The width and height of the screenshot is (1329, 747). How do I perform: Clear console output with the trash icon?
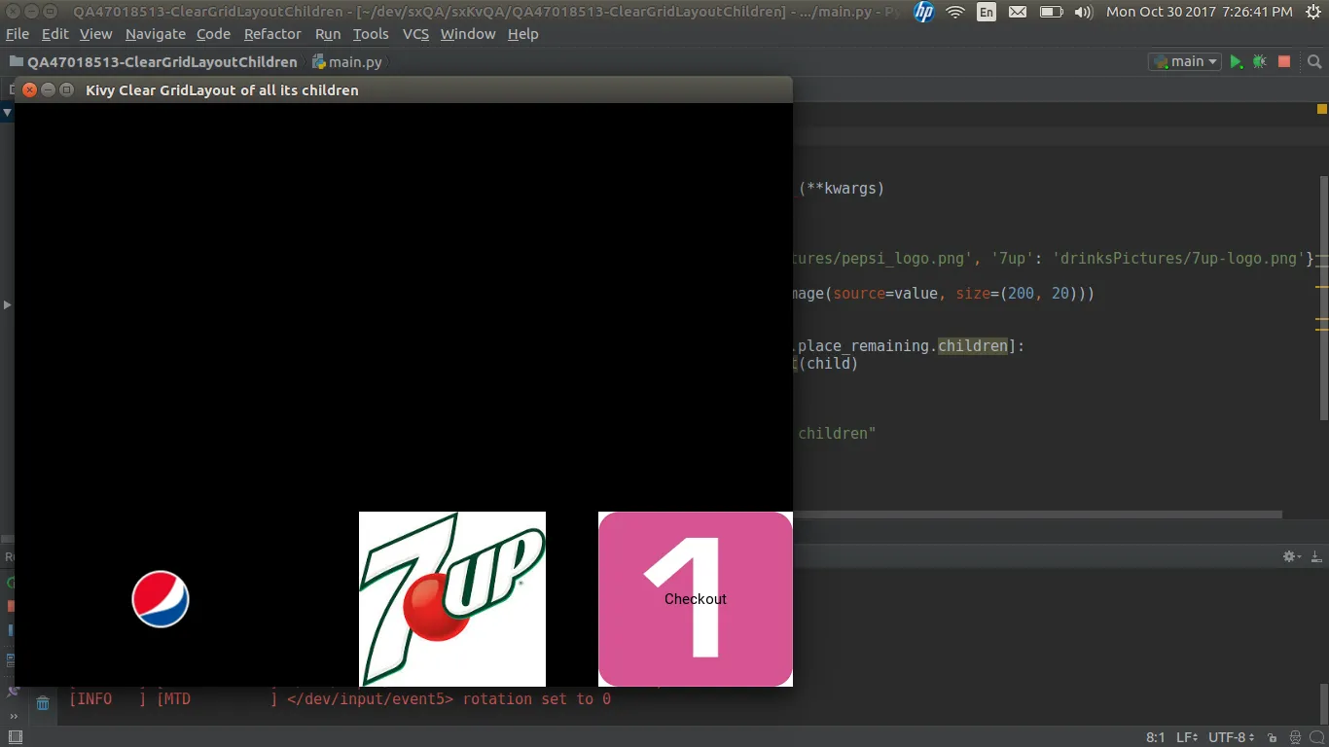click(x=43, y=702)
